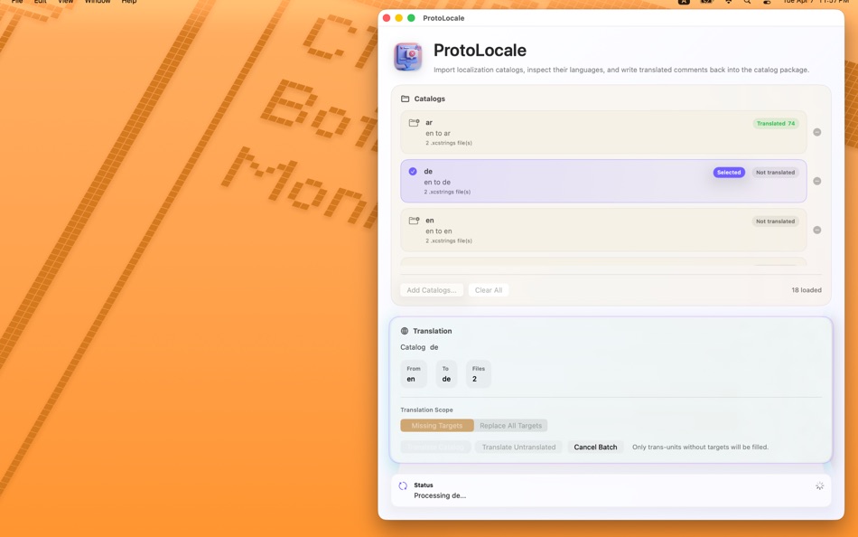The image size is (858, 537).
Task: Remove the ar catalog with its minus icon
Action: (817, 131)
